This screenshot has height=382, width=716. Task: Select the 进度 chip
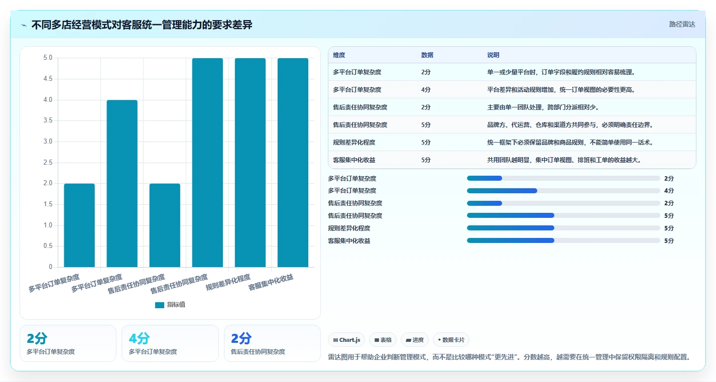[x=415, y=340]
